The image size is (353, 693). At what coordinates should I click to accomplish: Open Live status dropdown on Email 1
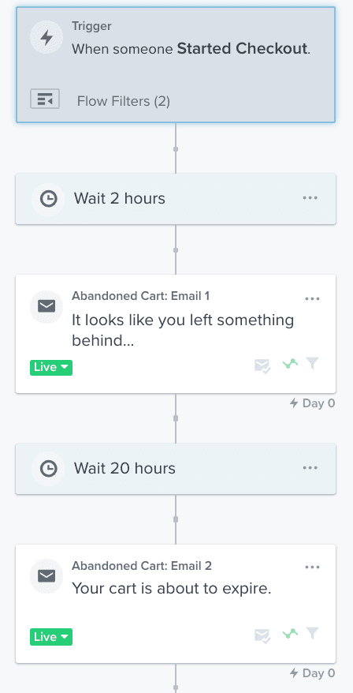pyautogui.click(x=51, y=367)
